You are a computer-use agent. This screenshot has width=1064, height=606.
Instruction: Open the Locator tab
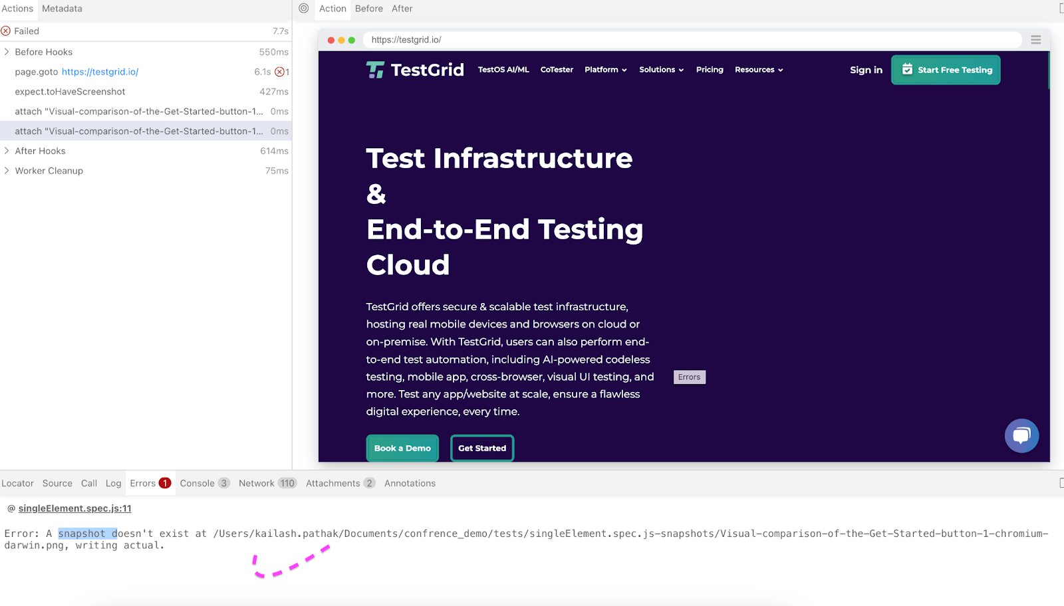point(18,483)
